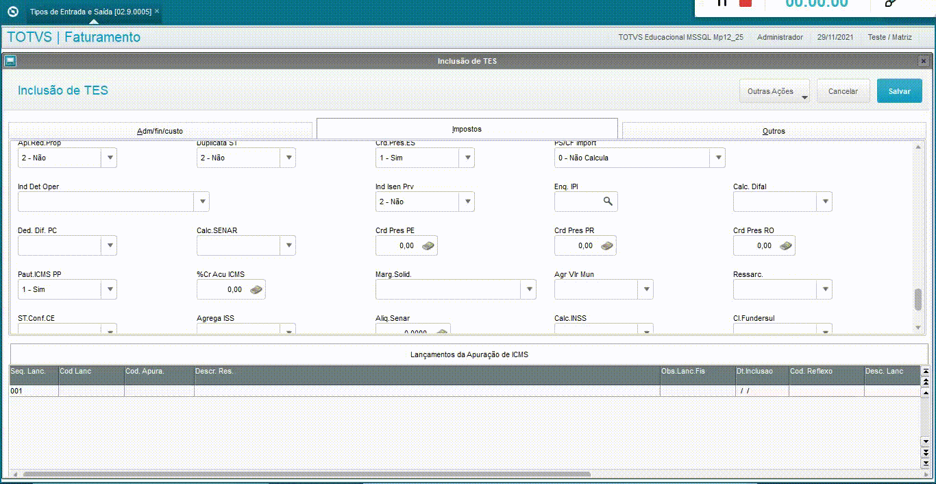936x484 pixels.
Task: Click the Desc. Lanc column header
Action: click(x=891, y=375)
